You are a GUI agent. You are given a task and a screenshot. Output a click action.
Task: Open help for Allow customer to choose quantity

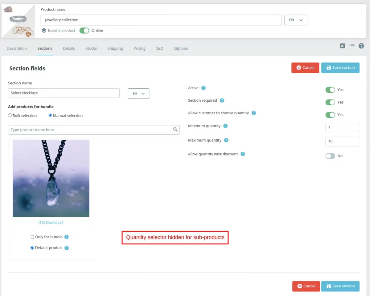(254, 113)
